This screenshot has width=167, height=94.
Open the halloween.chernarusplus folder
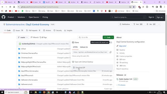coord(29,80)
